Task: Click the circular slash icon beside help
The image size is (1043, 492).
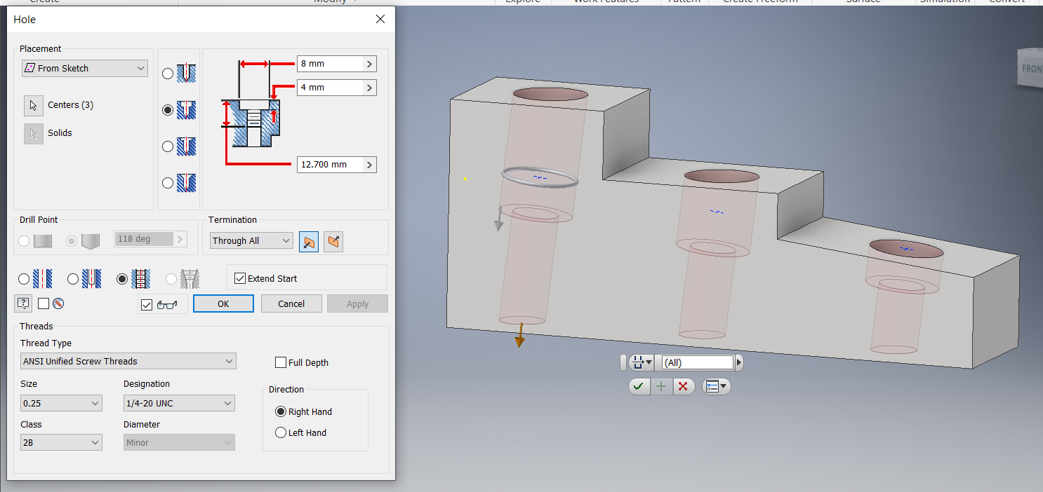Action: coord(58,303)
